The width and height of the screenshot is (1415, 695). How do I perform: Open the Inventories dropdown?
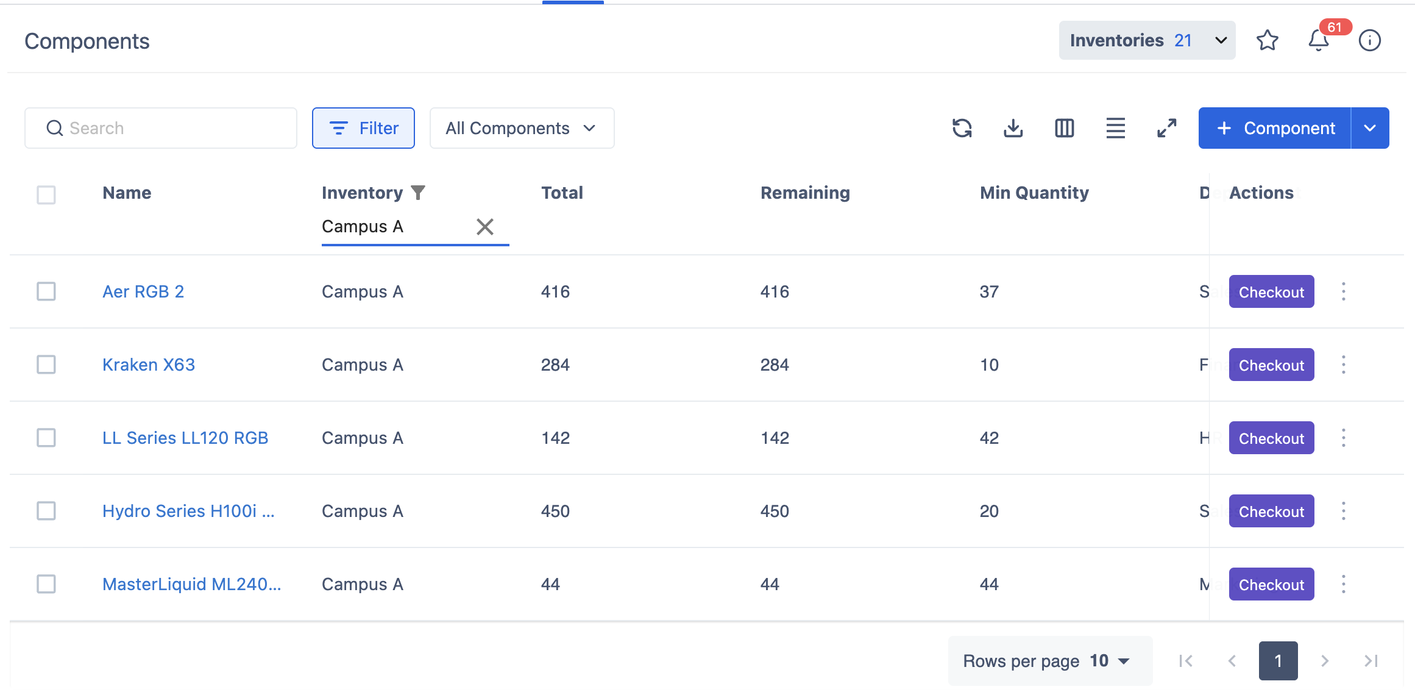click(x=1147, y=40)
